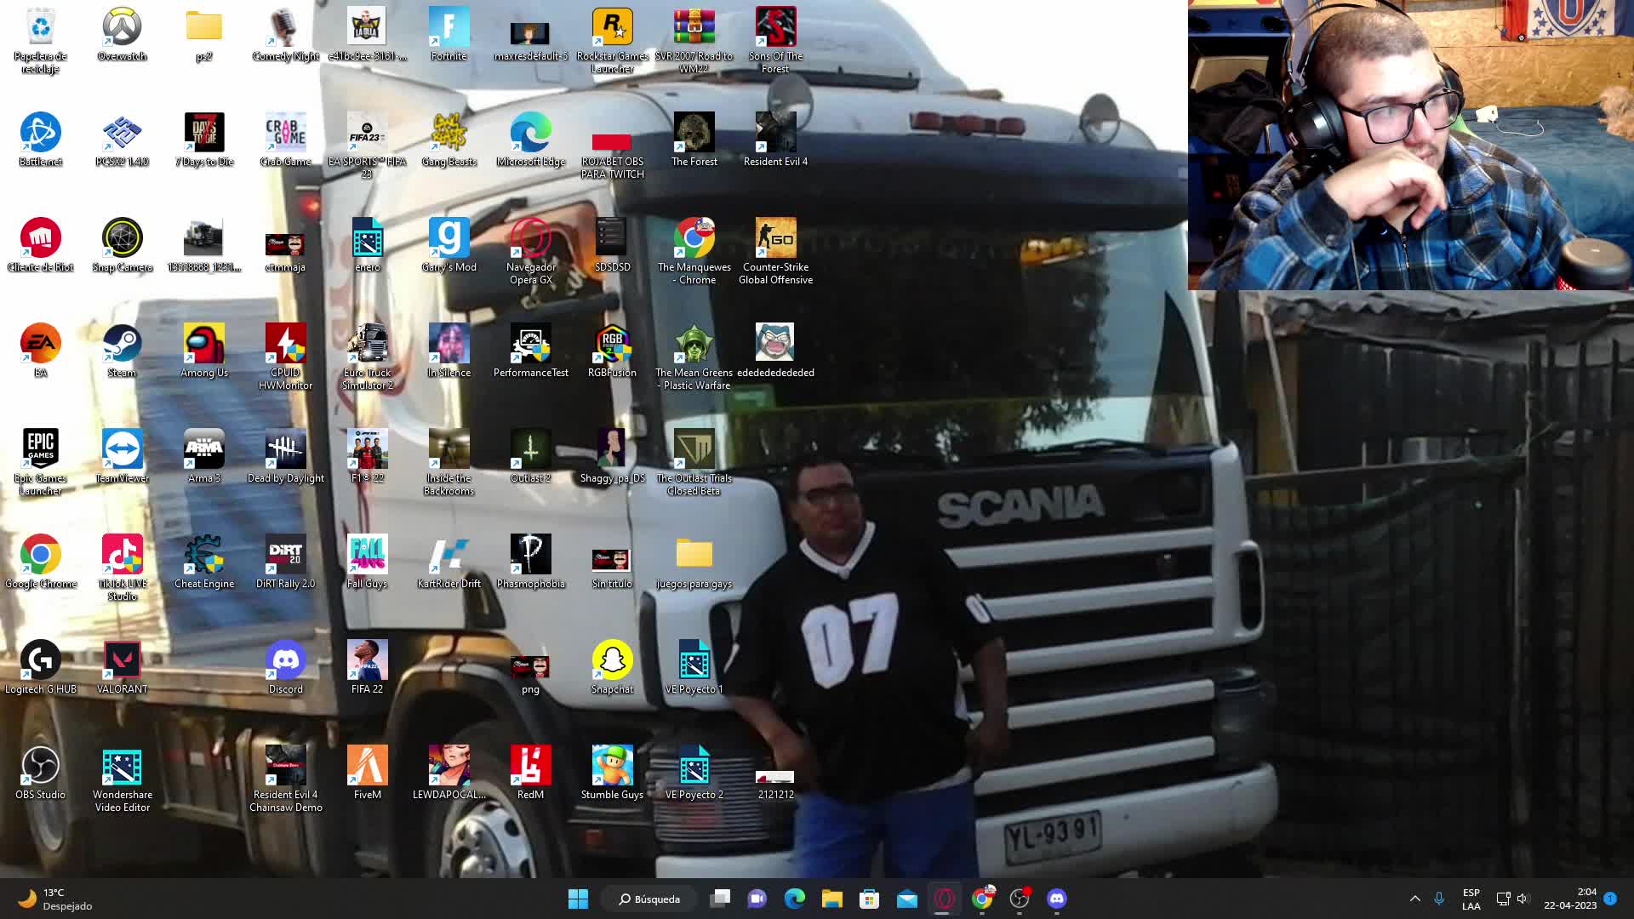Viewport: 1634px width, 919px height.
Task: Open Discord from the taskbar
Action: pos(1057,899)
